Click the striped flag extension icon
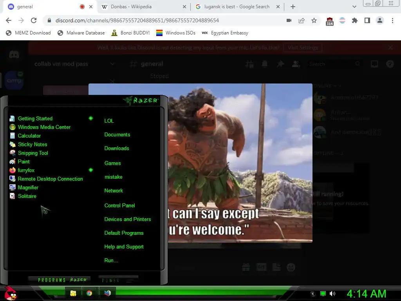Screen dimensions: 401x301 click(342, 20)
